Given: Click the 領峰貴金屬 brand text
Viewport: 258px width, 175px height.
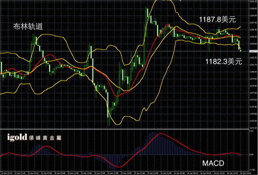Looking at the screenshot, I should coord(45,138).
